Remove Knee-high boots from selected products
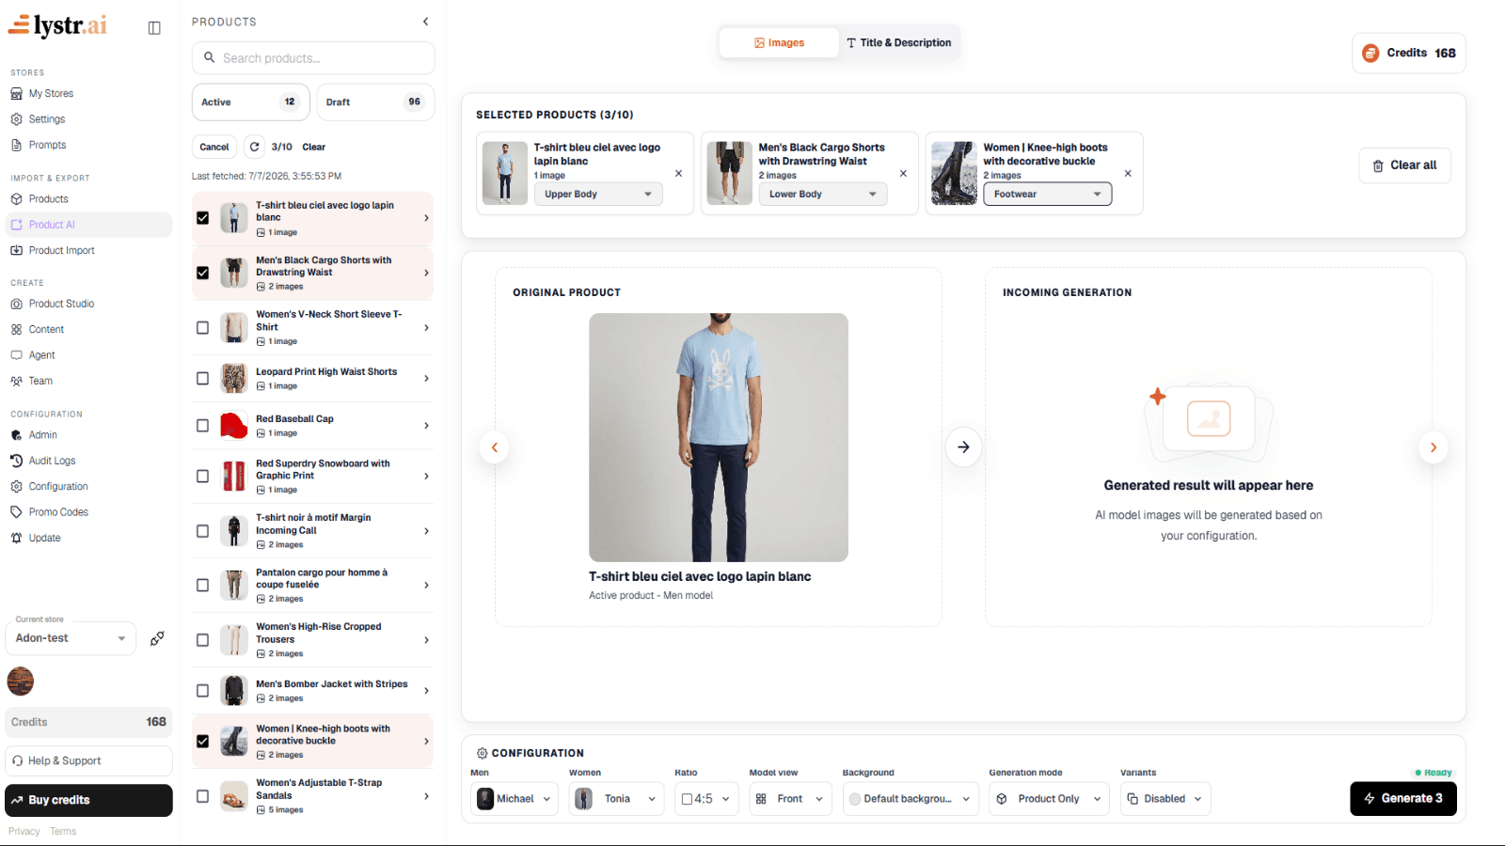 pos(1128,174)
